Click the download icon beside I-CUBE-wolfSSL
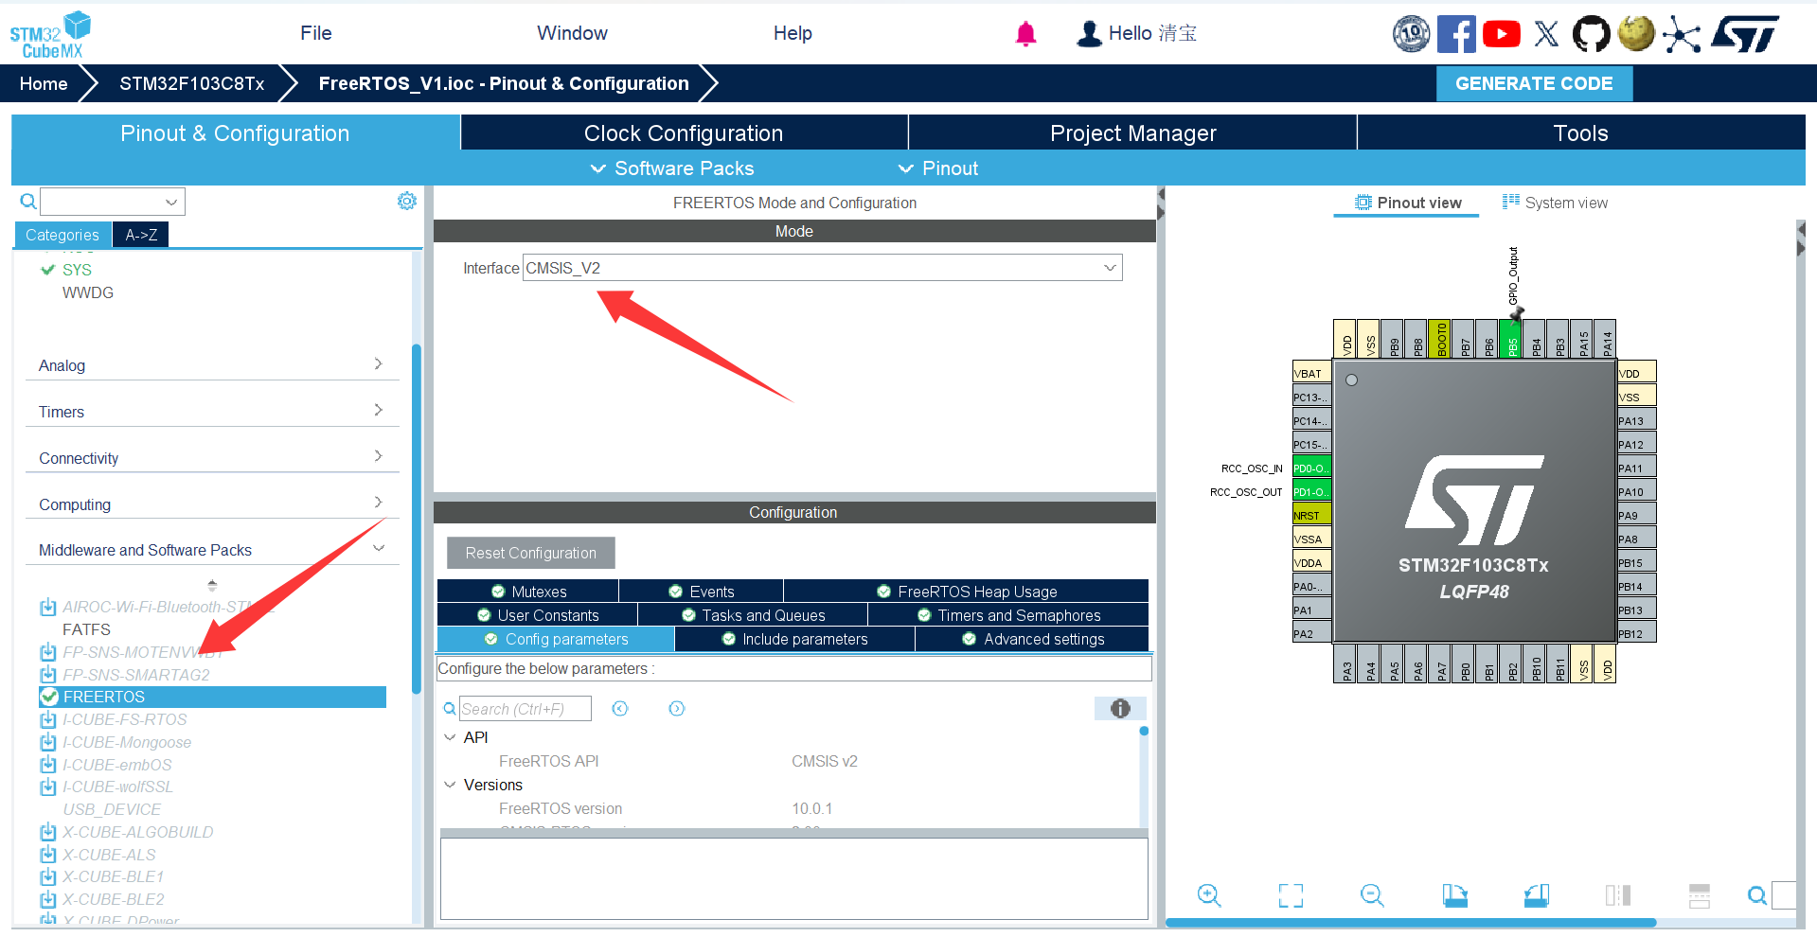 [x=48, y=787]
